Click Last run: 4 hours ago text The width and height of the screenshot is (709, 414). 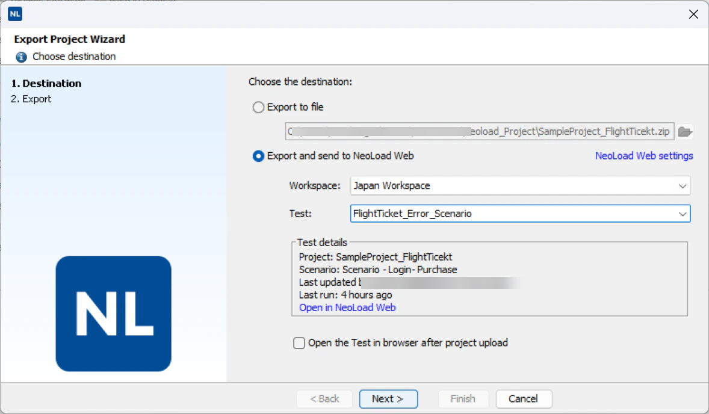point(345,295)
